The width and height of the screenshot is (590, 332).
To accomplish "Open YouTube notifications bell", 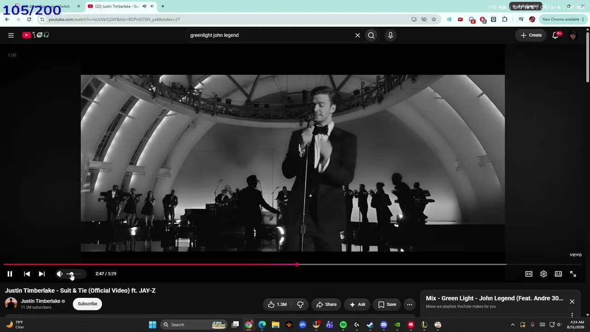I will click(x=556, y=35).
